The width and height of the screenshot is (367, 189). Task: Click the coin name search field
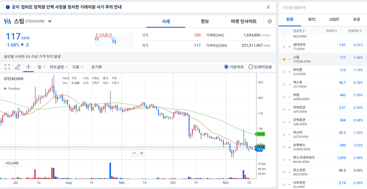coord(321,7)
